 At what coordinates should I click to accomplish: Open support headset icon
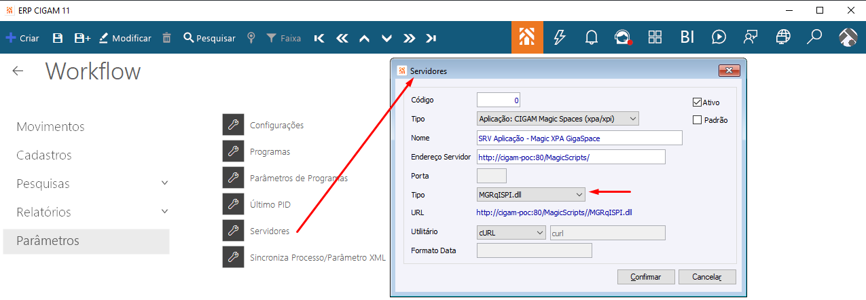point(623,37)
